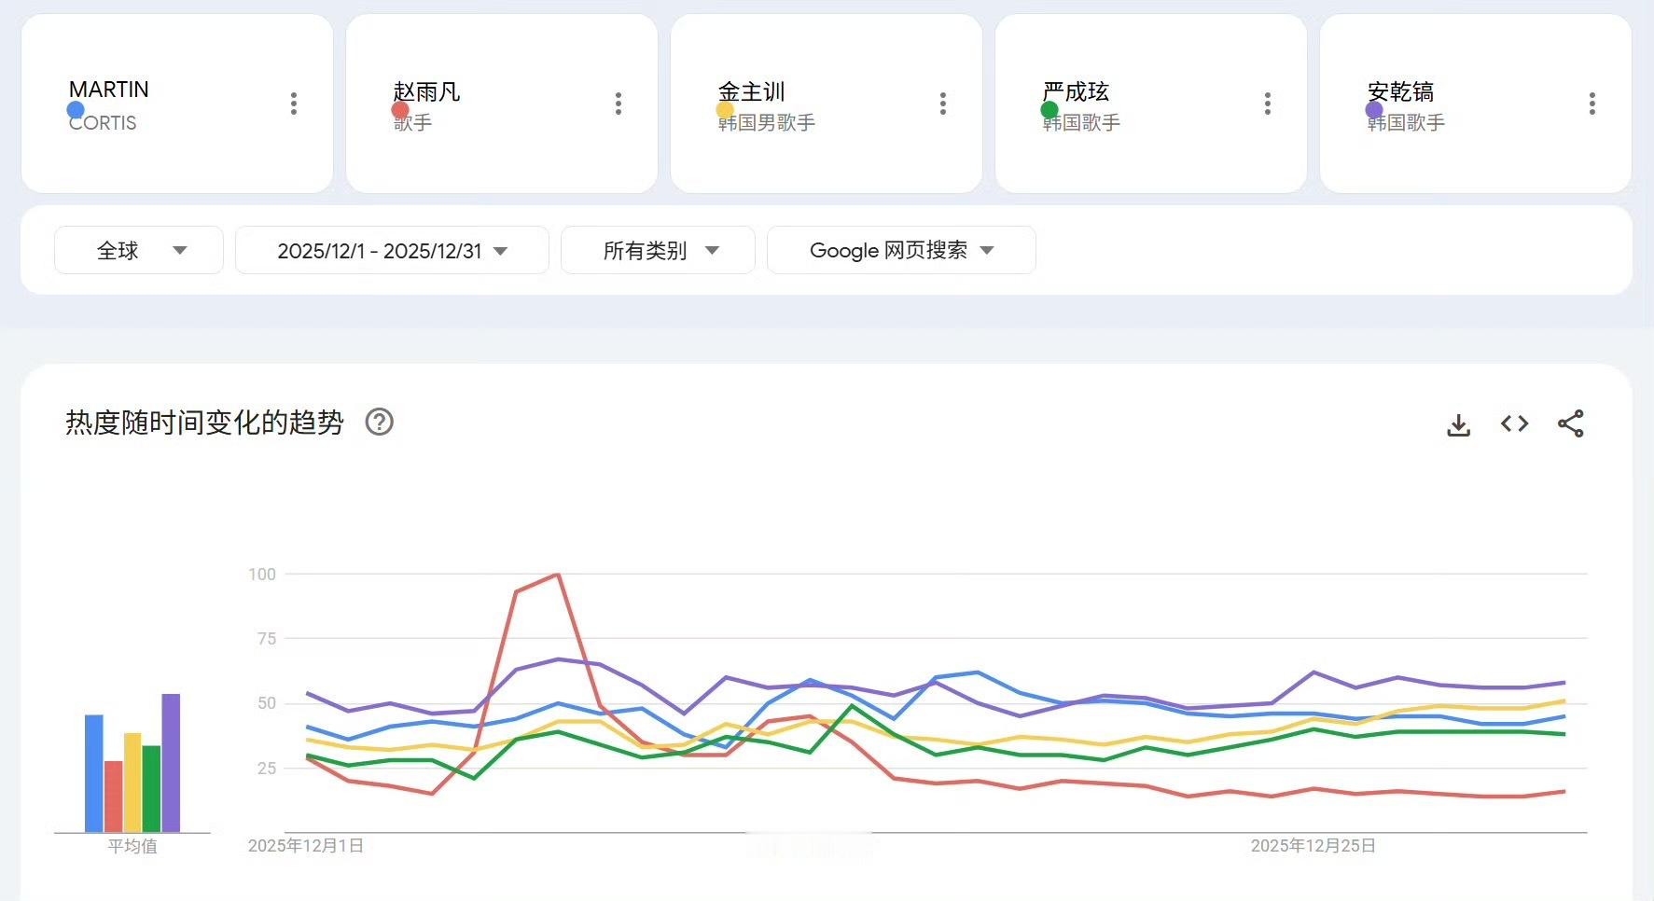Toggle the MARTIN CORTIS blue series indicator

pyautogui.click(x=76, y=109)
